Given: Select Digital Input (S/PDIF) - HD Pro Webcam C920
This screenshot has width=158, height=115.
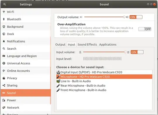Looking at the screenshot, I should (104, 72).
